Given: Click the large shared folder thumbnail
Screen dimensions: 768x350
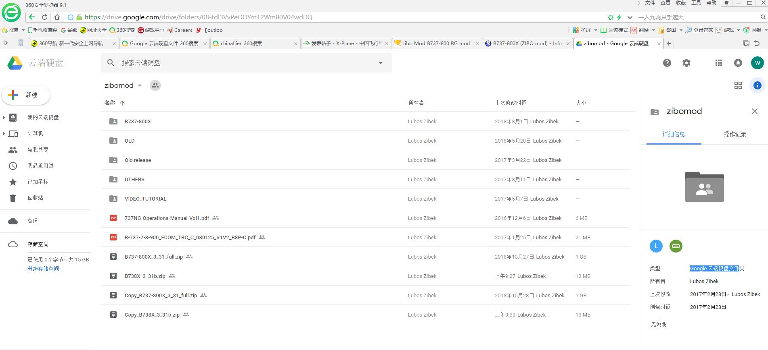Looking at the screenshot, I should point(705,187).
